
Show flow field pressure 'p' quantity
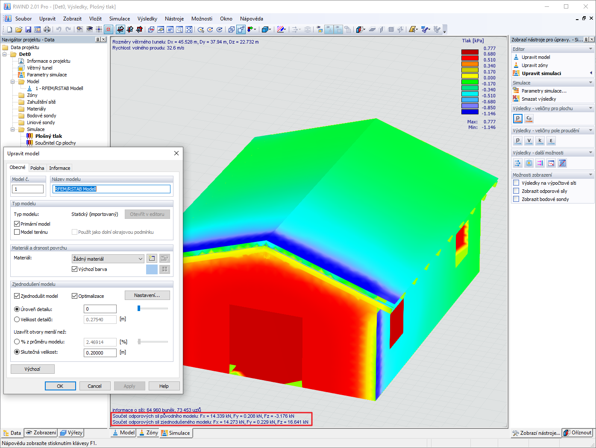[x=517, y=140]
